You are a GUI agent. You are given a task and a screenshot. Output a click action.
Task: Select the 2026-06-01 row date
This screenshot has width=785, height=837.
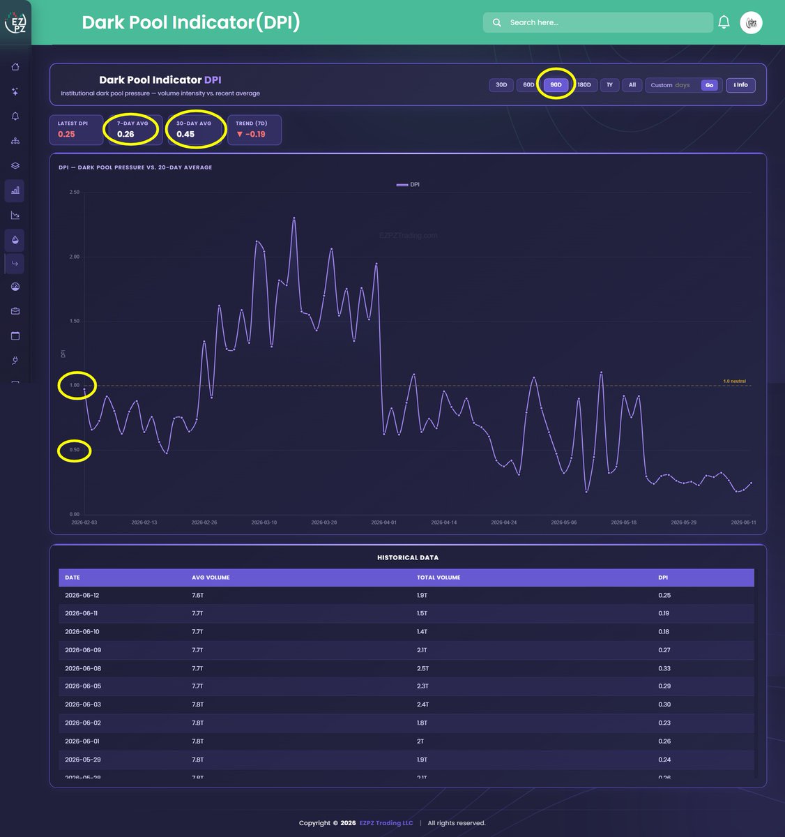coord(82,741)
